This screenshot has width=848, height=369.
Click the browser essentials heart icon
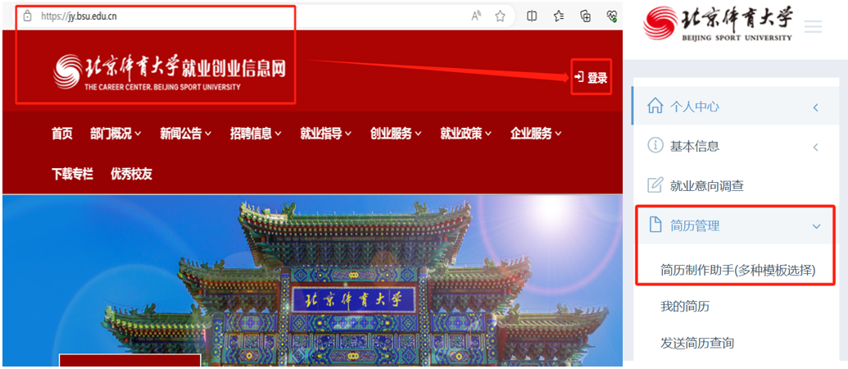[611, 16]
